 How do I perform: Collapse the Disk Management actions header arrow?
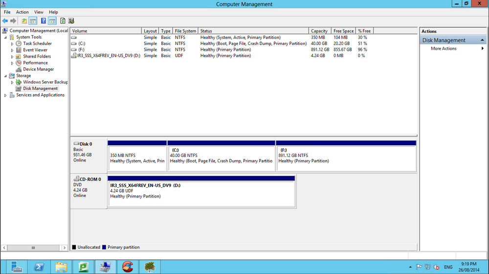(482, 40)
